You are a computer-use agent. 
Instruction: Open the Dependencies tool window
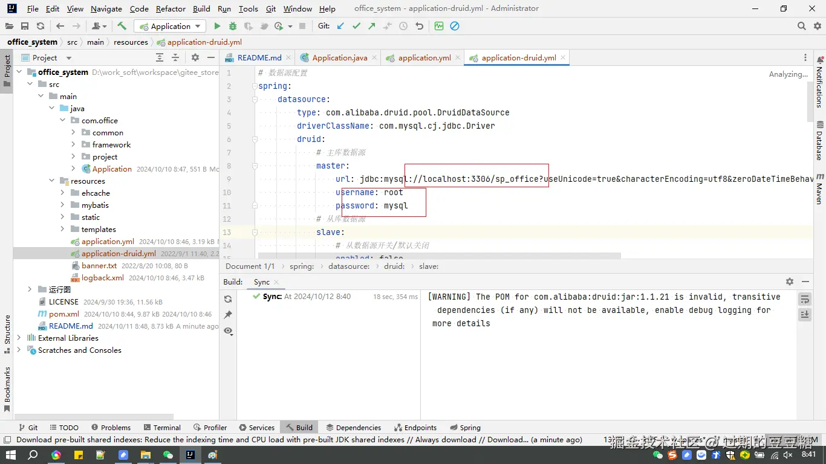tap(353, 427)
